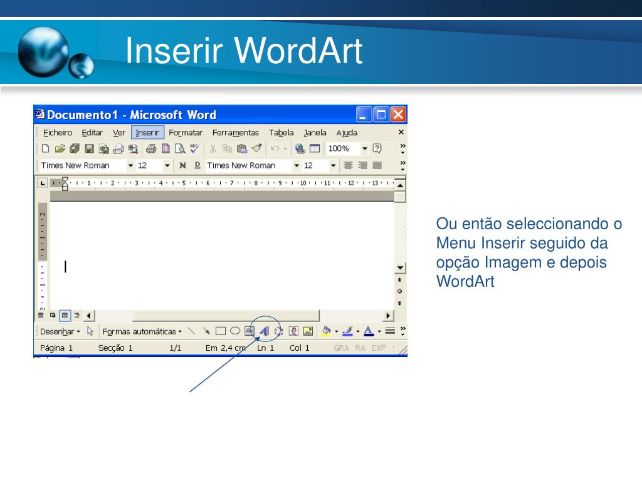Click the tab stop selector on ruler
This screenshot has height=481, width=642.
pos(42,183)
